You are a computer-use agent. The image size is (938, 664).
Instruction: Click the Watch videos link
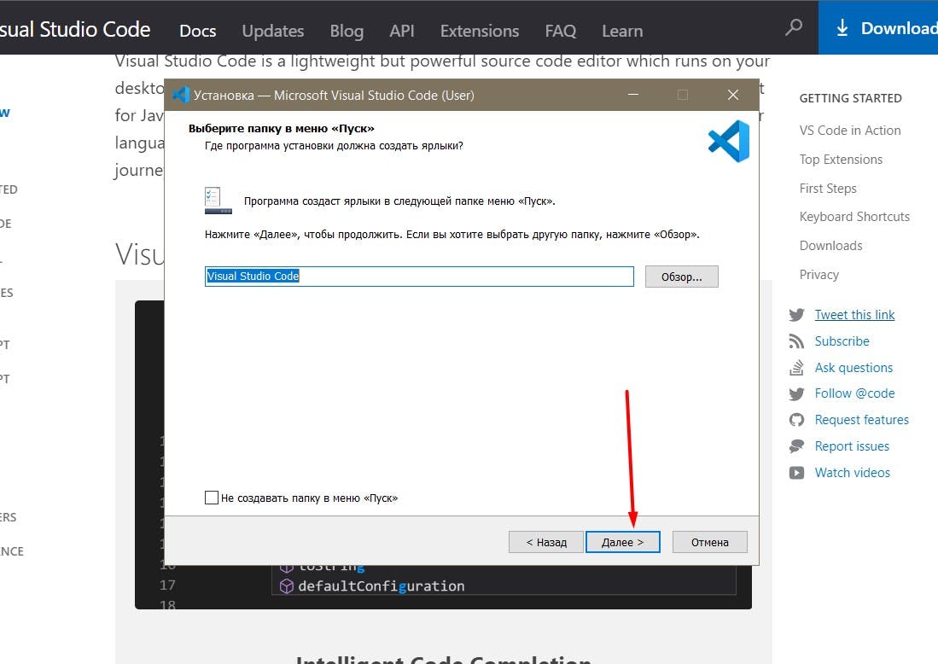click(x=852, y=473)
